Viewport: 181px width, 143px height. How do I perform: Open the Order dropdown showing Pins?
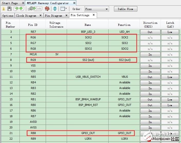click(x=97, y=9)
